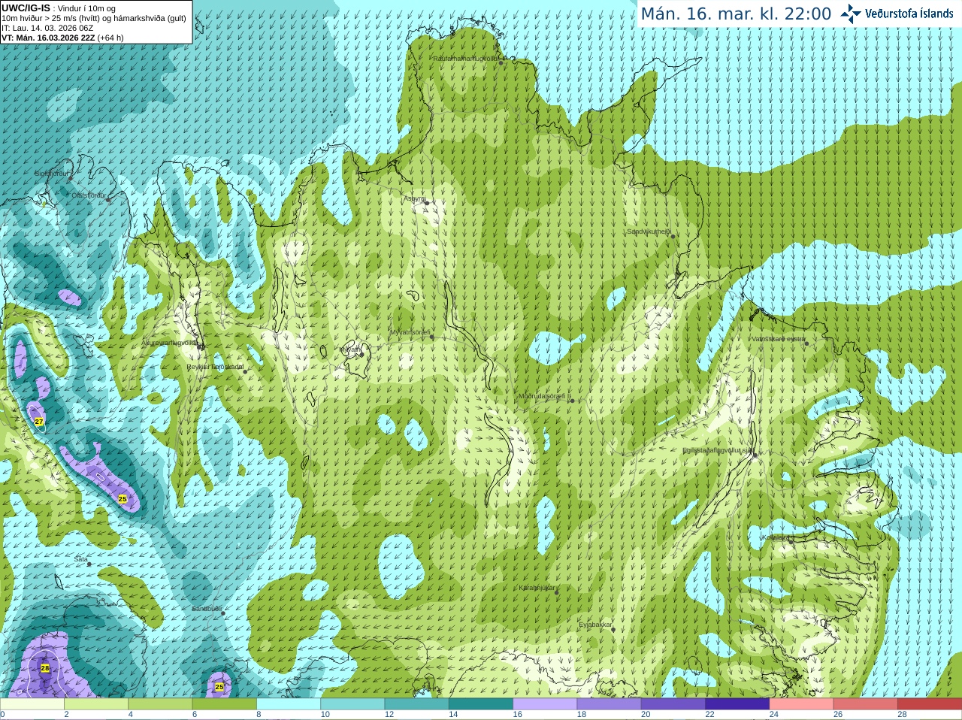Click the yellow gust label 28

pyautogui.click(x=45, y=668)
